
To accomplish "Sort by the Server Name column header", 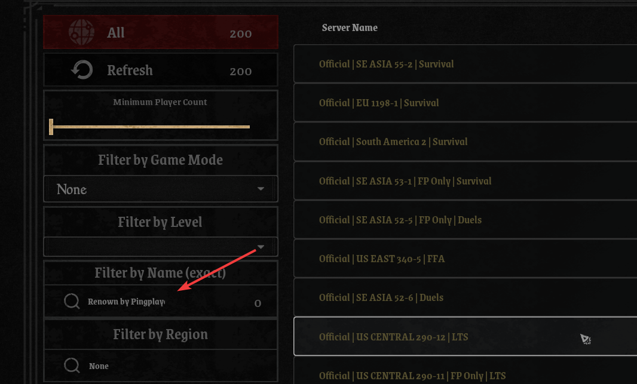I will 350,27.
